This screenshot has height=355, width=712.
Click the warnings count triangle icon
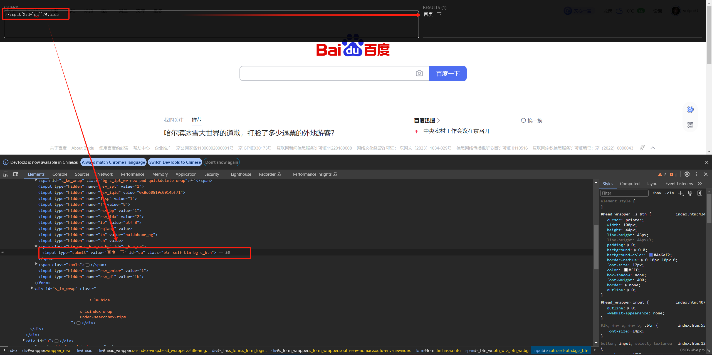(660, 175)
